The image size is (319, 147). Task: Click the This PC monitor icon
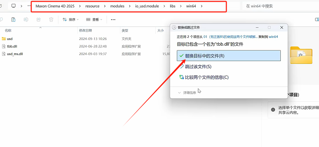13,6
